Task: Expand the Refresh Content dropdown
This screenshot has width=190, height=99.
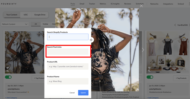Action: click(15, 24)
